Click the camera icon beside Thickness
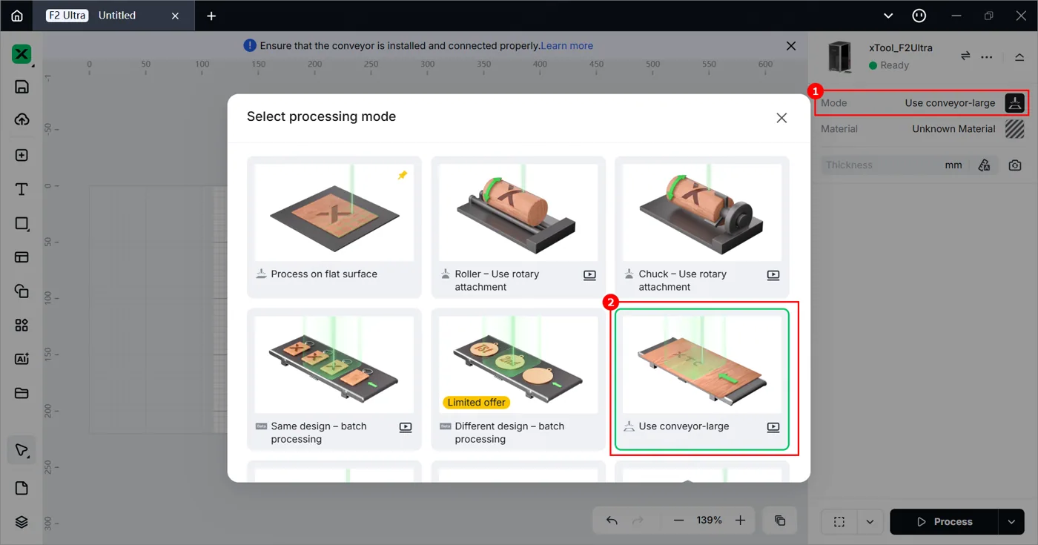1038x545 pixels. pos(1015,165)
